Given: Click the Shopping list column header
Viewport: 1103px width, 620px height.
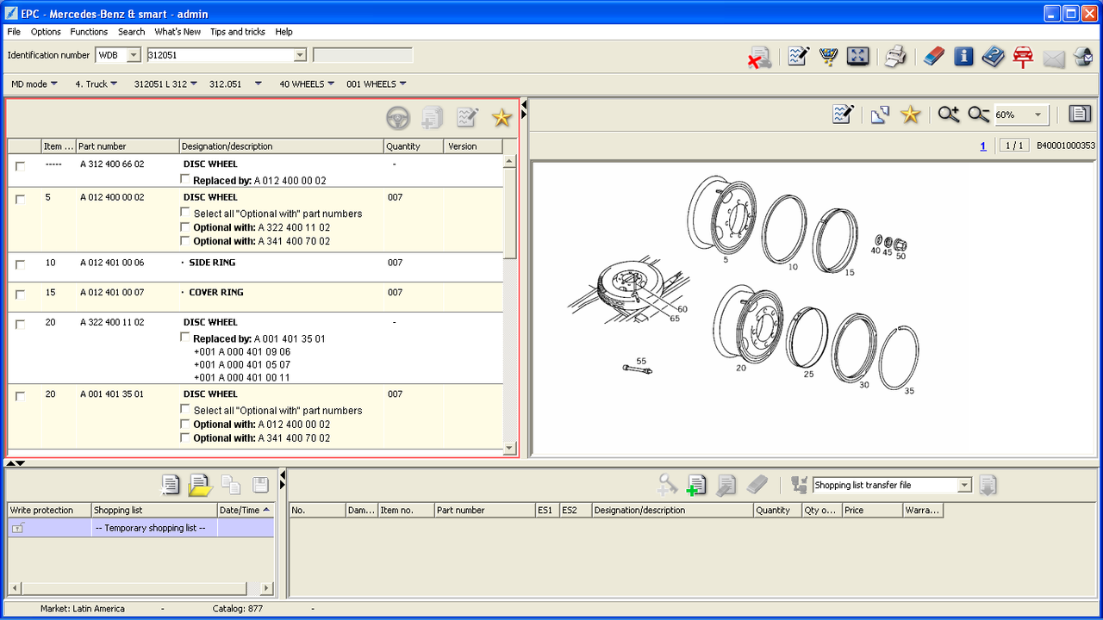Looking at the screenshot, I should pyautogui.click(x=154, y=510).
